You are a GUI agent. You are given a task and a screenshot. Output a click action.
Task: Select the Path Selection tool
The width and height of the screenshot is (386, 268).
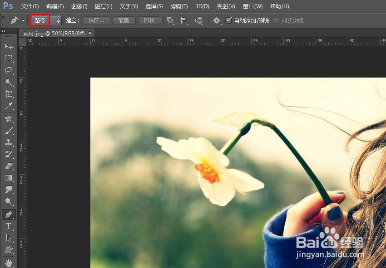point(9,238)
